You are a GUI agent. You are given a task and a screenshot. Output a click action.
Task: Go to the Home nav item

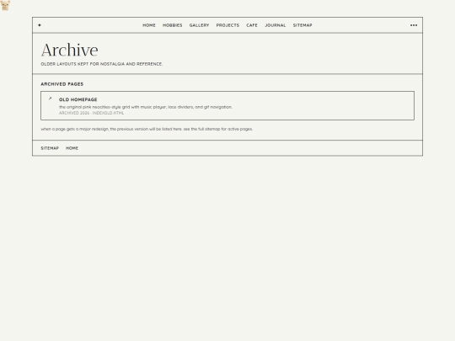pos(149,25)
